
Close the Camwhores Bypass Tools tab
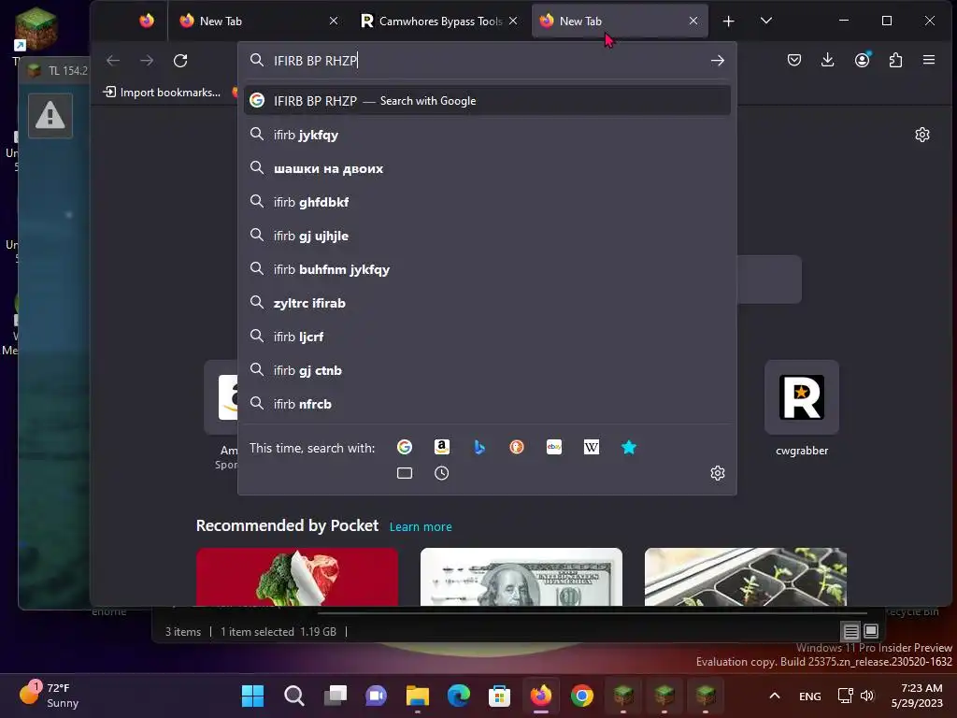pos(513,21)
